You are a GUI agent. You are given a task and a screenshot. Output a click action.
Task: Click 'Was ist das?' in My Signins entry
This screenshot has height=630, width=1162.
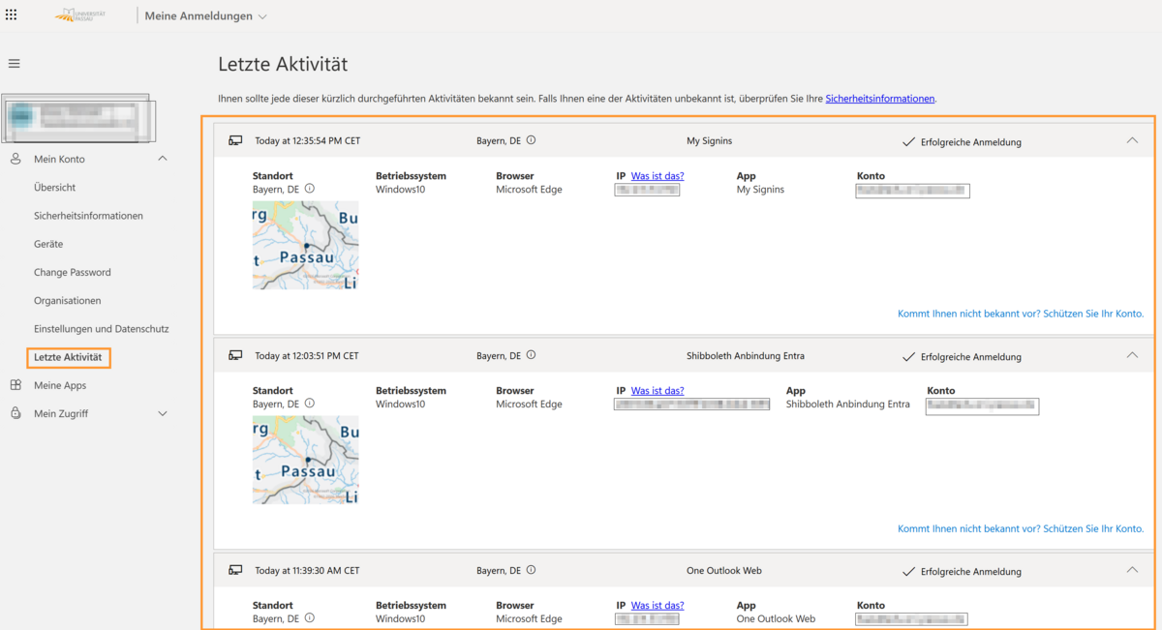tap(657, 176)
